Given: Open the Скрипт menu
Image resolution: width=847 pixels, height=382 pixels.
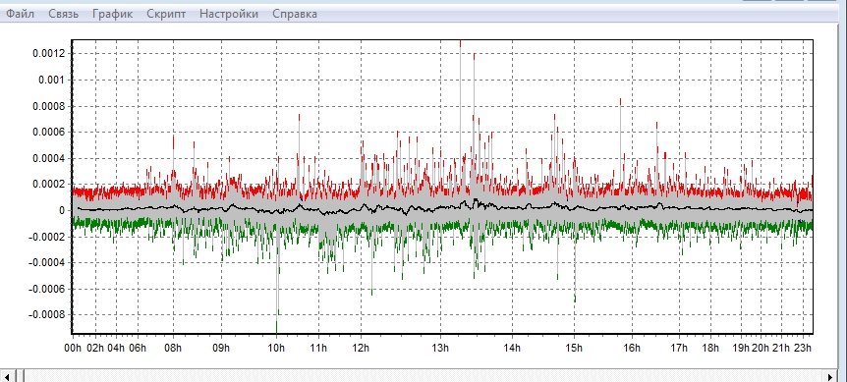Looking at the screenshot, I should point(166,14).
